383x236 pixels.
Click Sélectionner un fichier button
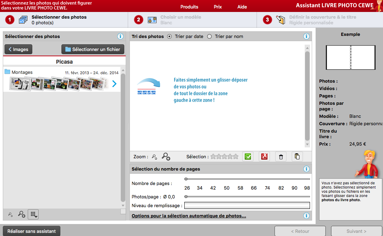click(x=93, y=49)
